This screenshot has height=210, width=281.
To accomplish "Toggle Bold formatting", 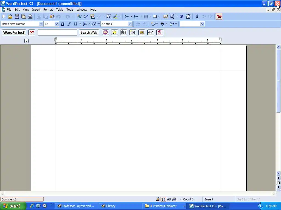I will click(63, 24).
